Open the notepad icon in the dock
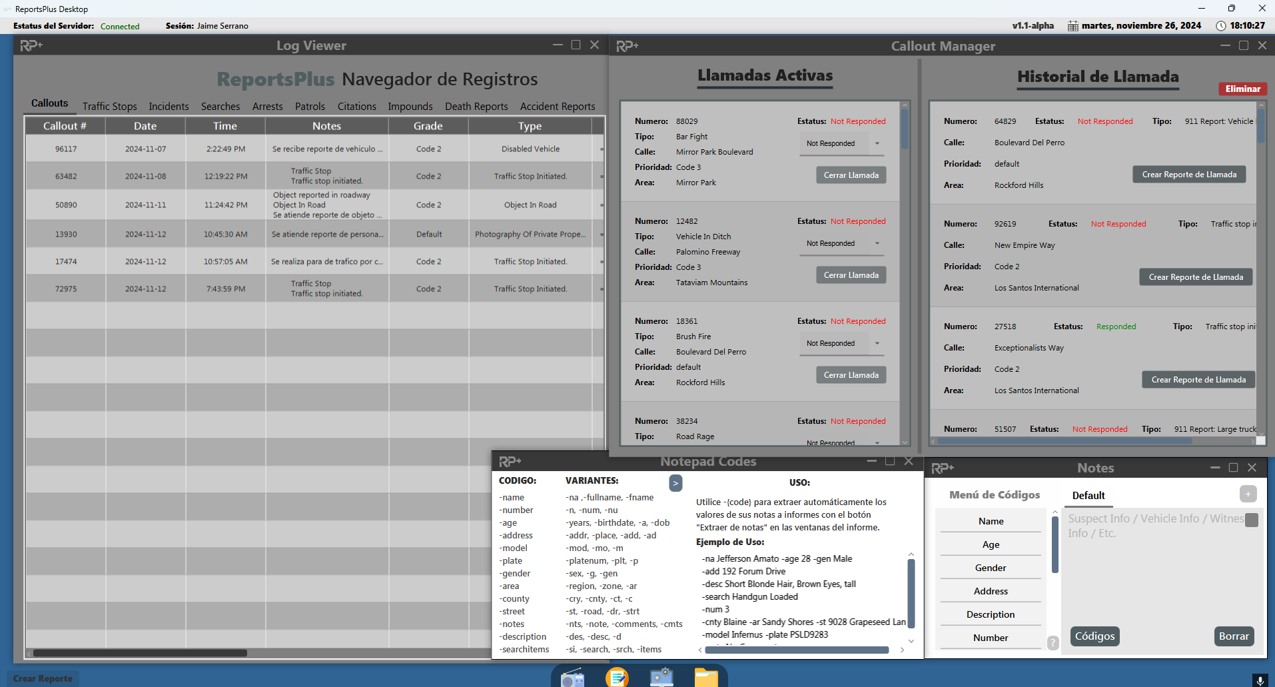The image size is (1275, 687). pyautogui.click(x=617, y=678)
